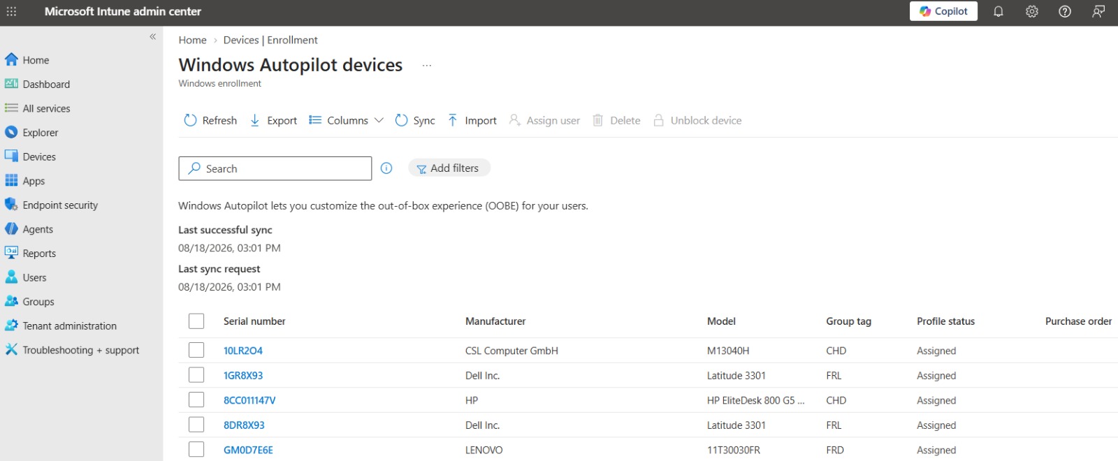Viewport: 1118px width, 461px height.
Task: Open device 8CC011147V
Action: coord(249,400)
